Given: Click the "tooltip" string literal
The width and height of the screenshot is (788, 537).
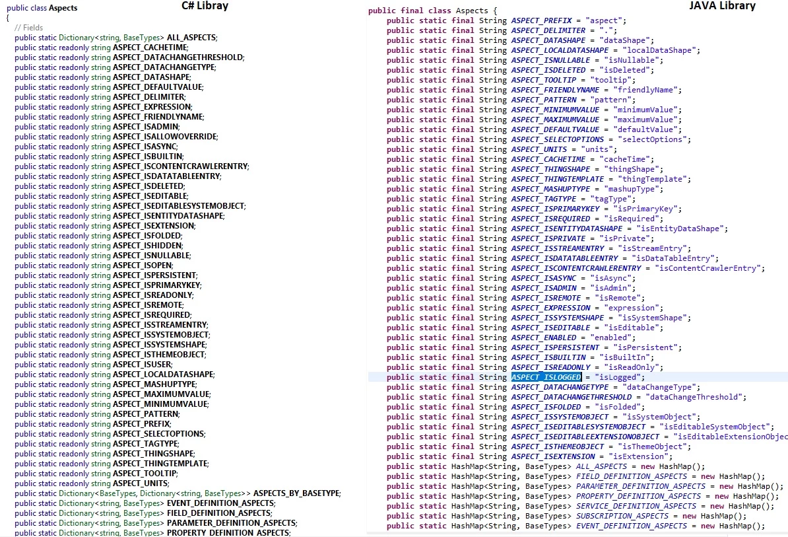Looking at the screenshot, I should coord(610,80).
